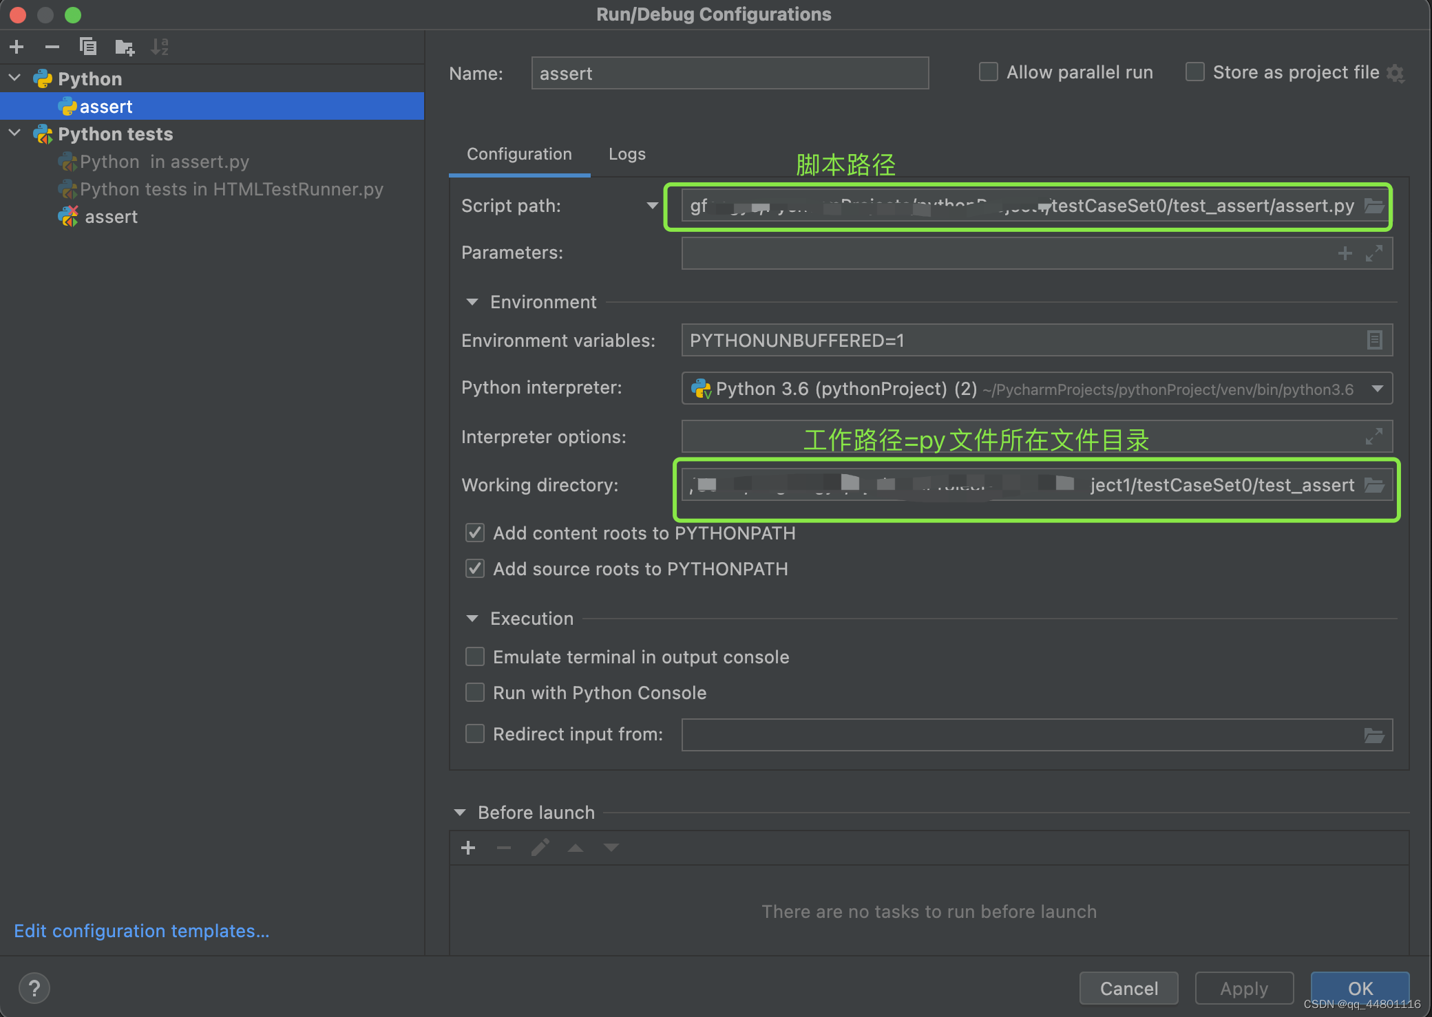Image resolution: width=1432 pixels, height=1017 pixels.
Task: Open the Script path type dropdown arrow
Action: pos(652,206)
